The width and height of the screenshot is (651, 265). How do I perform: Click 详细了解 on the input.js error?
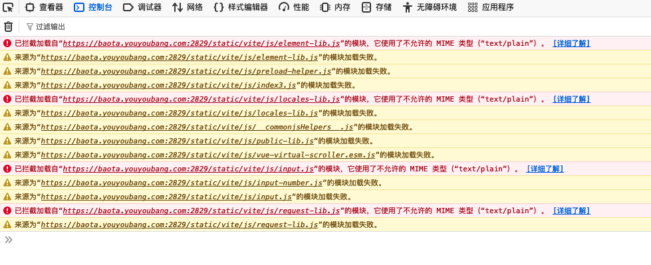coord(545,169)
